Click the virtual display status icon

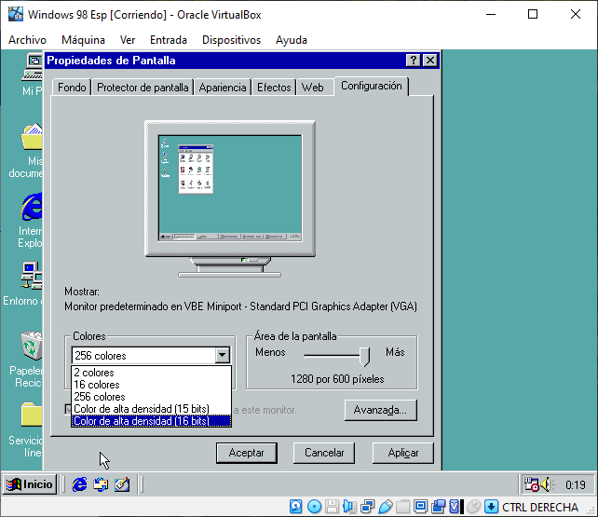tap(420, 507)
